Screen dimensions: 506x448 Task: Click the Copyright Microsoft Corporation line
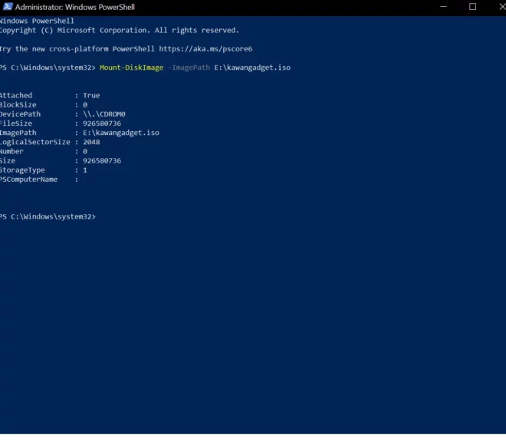point(120,31)
